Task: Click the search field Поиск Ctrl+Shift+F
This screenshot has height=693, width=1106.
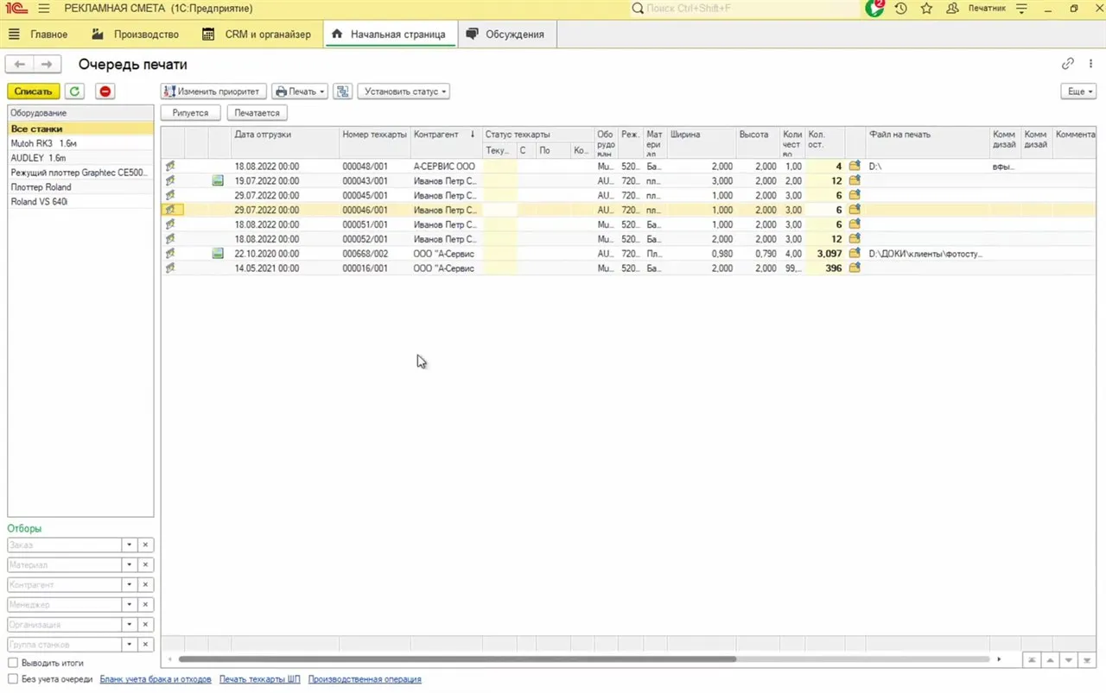Action: [745, 9]
